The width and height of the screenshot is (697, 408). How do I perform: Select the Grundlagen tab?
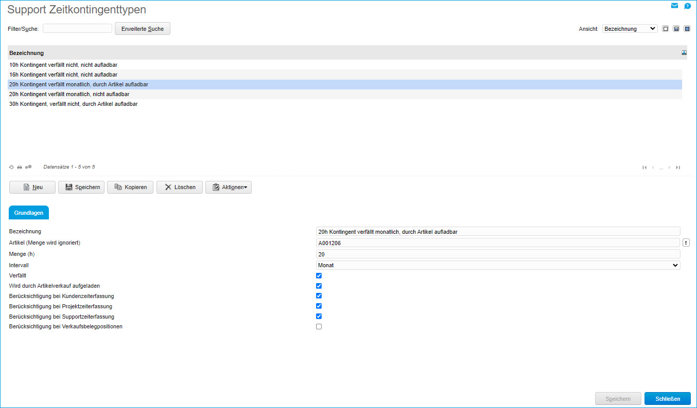pos(29,213)
